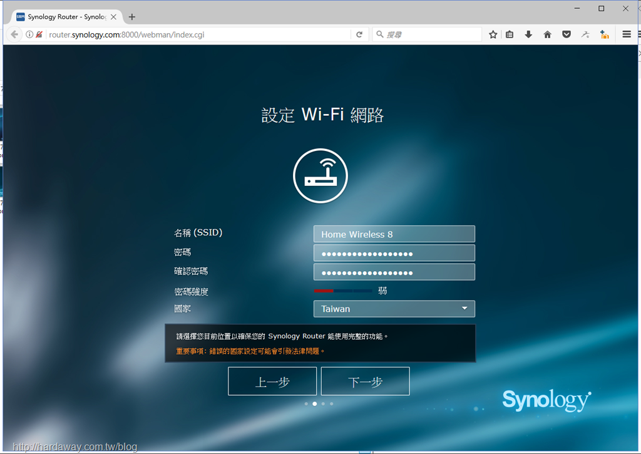
Task: Bookmark this page with the star icon
Action: tap(493, 34)
